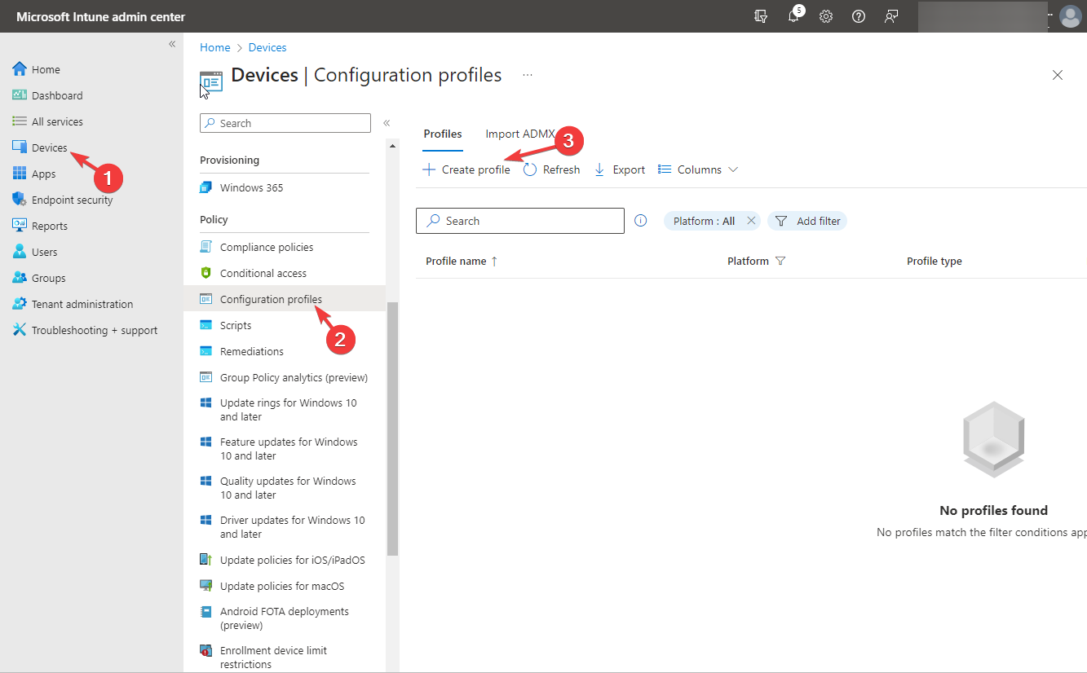Open the notifications bell with 5 alerts
Image resolution: width=1087 pixels, height=673 pixels.
click(x=793, y=16)
